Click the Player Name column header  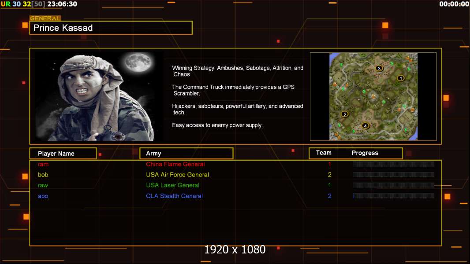click(x=63, y=154)
